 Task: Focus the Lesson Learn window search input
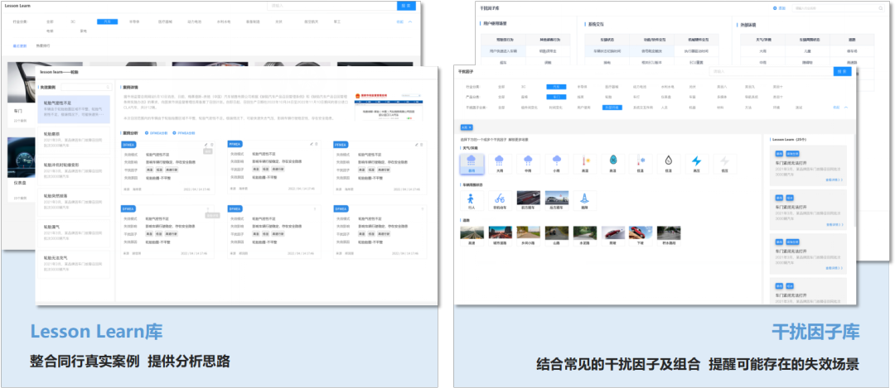[x=332, y=6]
